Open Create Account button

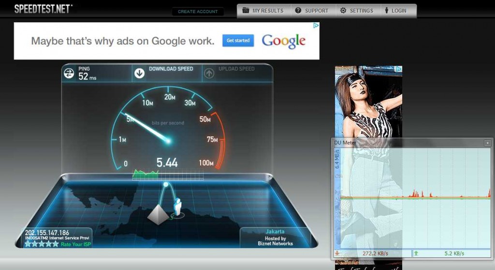pos(198,12)
